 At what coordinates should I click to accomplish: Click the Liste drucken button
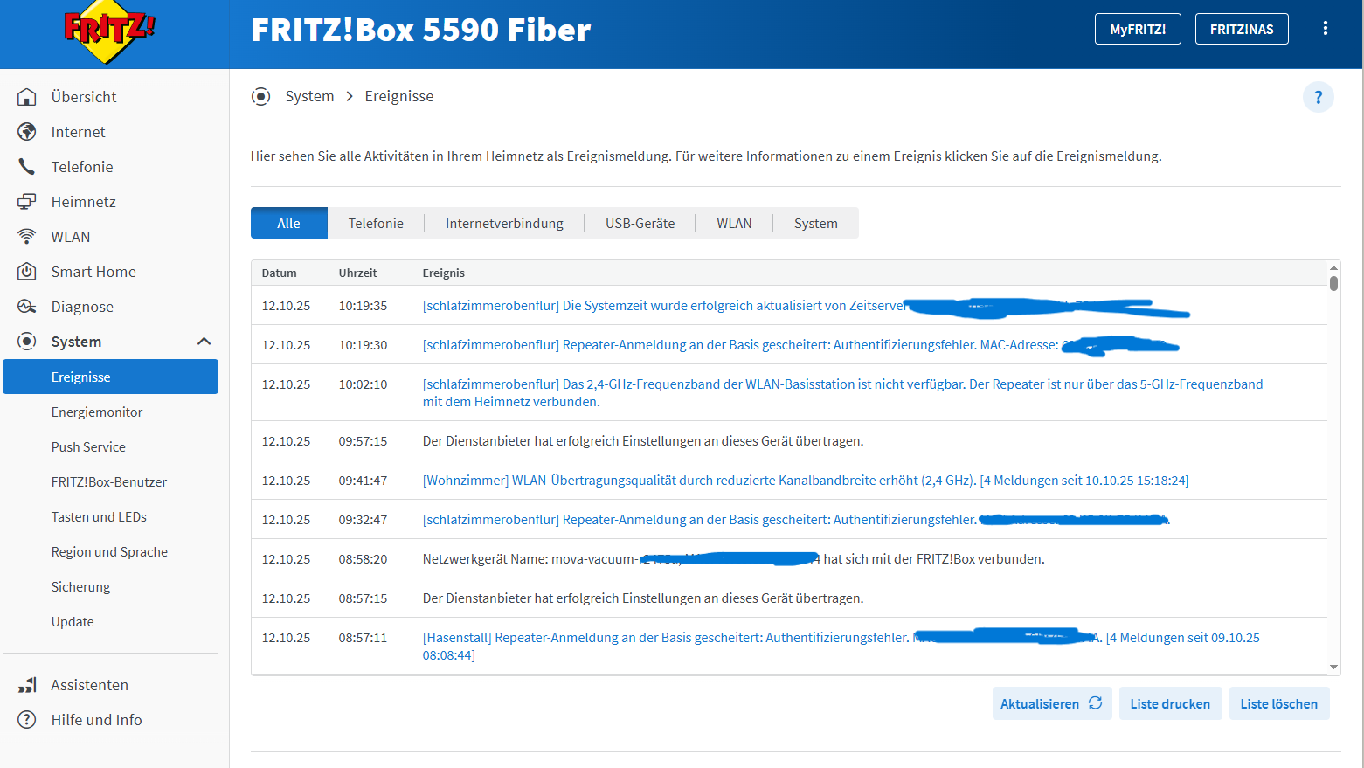coord(1170,703)
